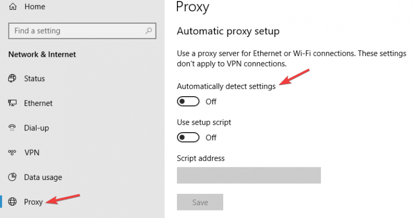Viewport: 413px width, 218px height.
Task: Click the Data usage chart icon
Action: tap(13, 177)
